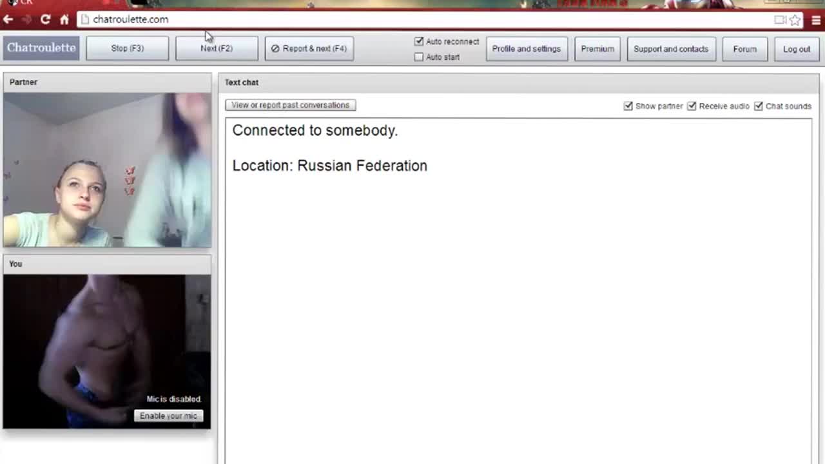Toggle the Receive audio checkbox
This screenshot has width=825, height=464.
692,106
